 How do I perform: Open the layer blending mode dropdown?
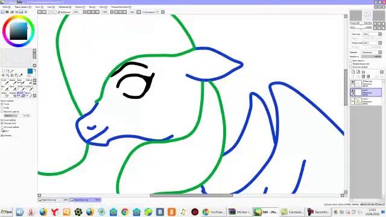click(380, 52)
